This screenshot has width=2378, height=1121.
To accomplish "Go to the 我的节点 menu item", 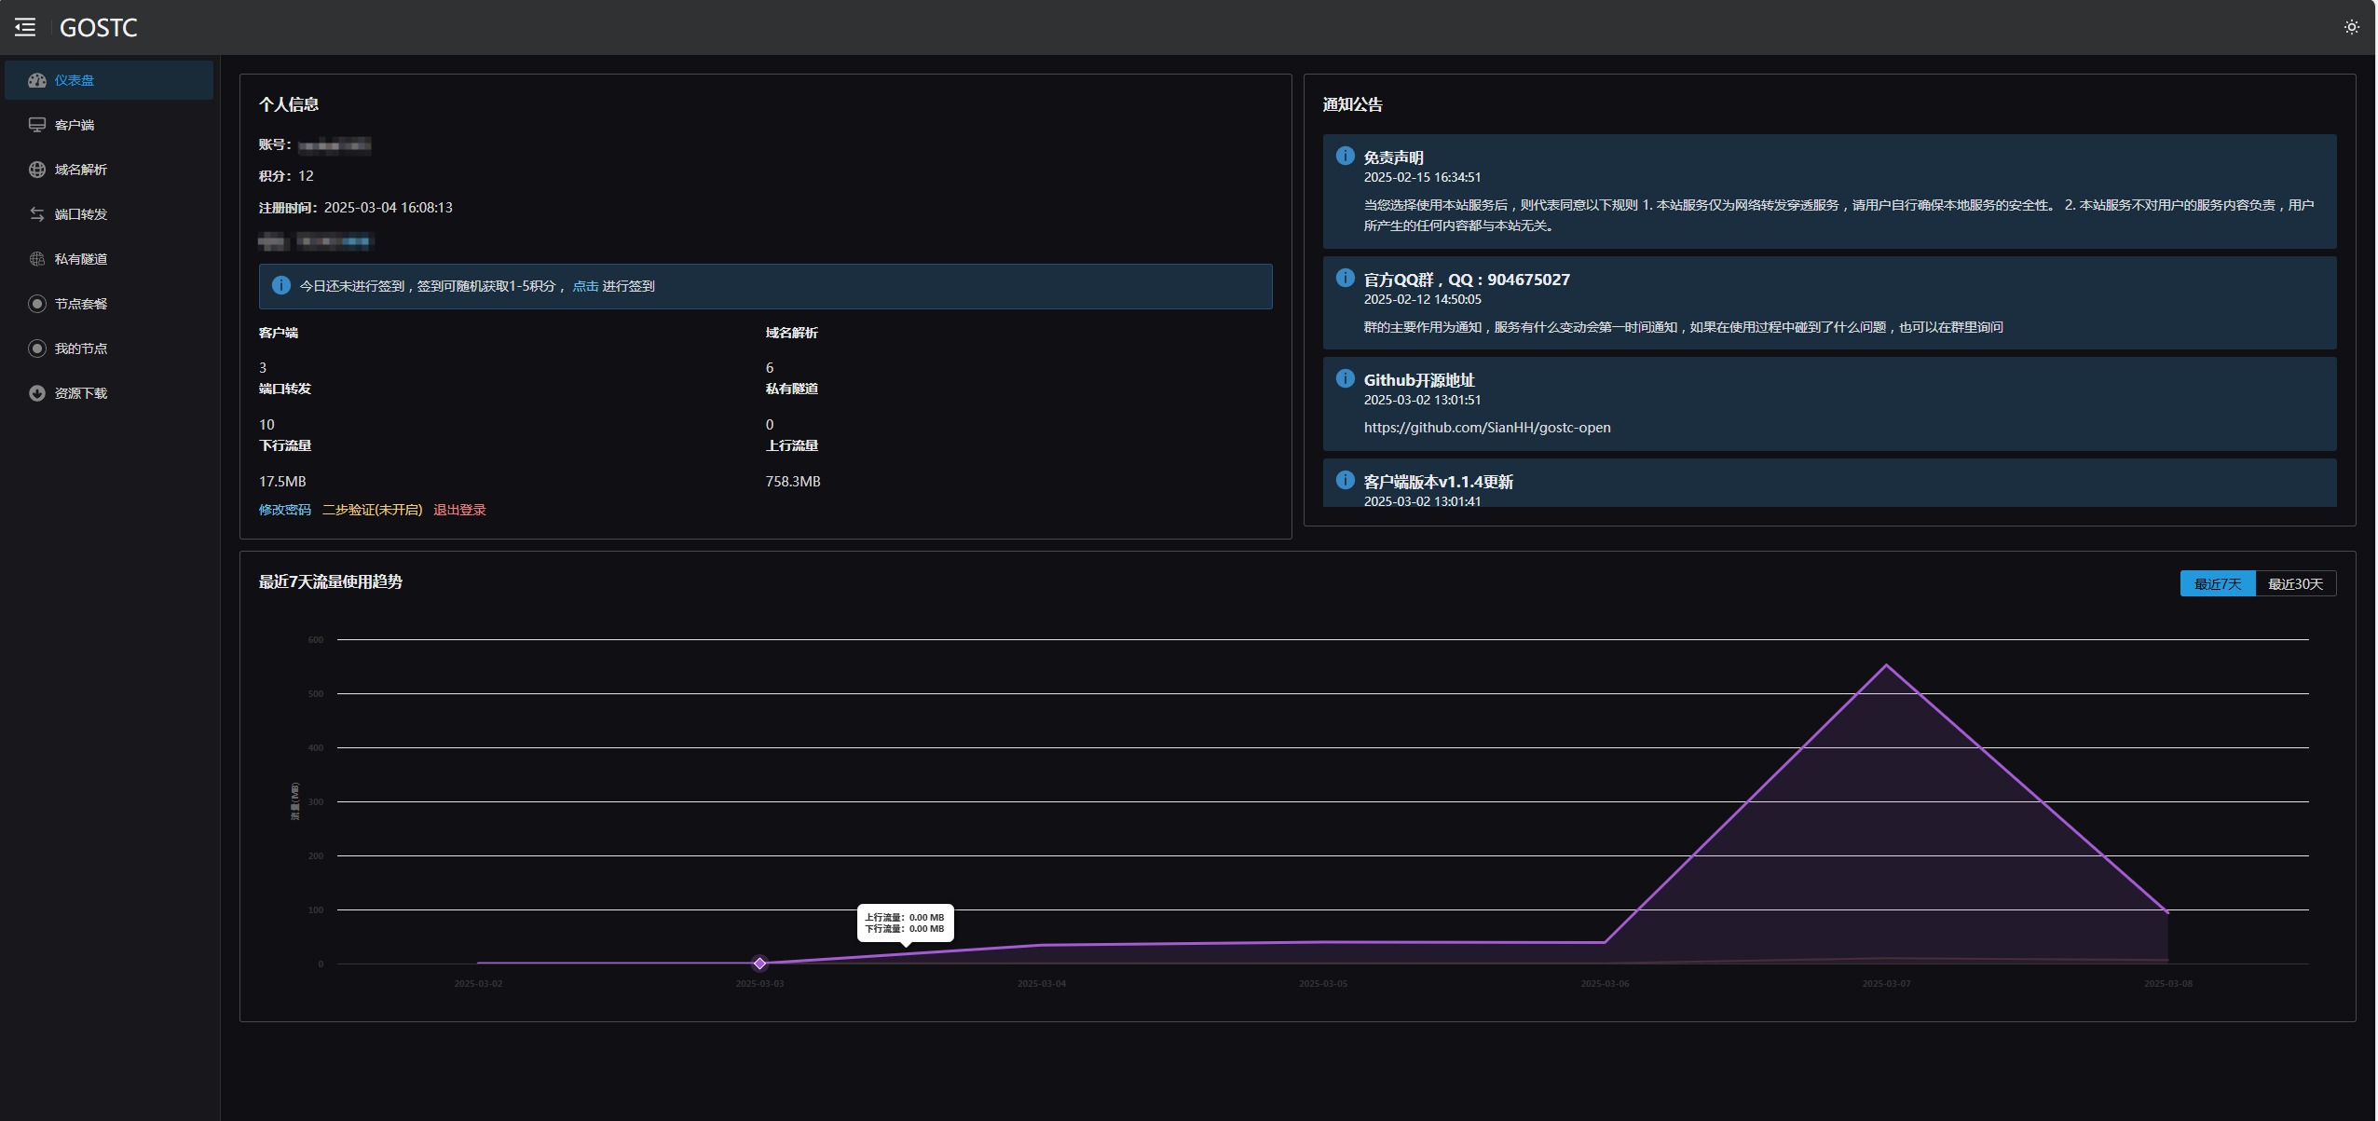I will 80,349.
